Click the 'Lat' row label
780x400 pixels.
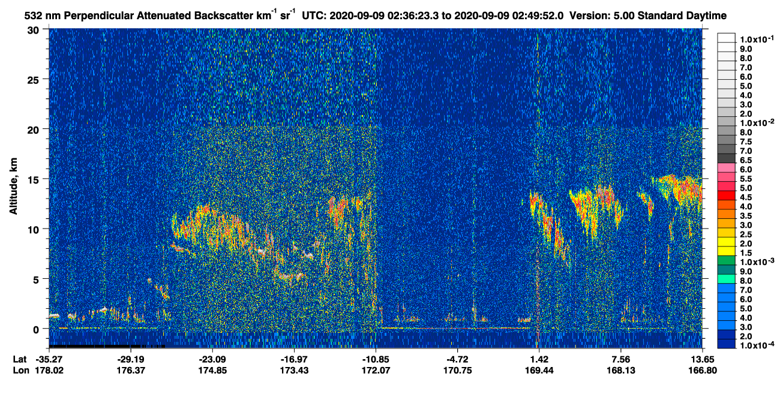coord(20,359)
